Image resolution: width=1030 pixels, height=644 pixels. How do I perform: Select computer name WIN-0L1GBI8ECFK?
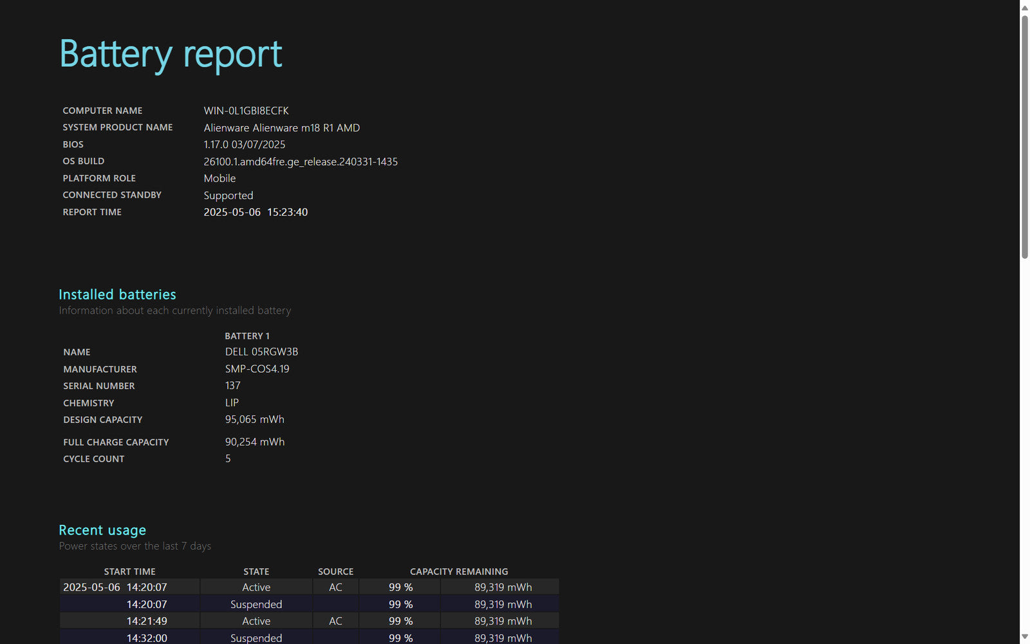[246, 111]
